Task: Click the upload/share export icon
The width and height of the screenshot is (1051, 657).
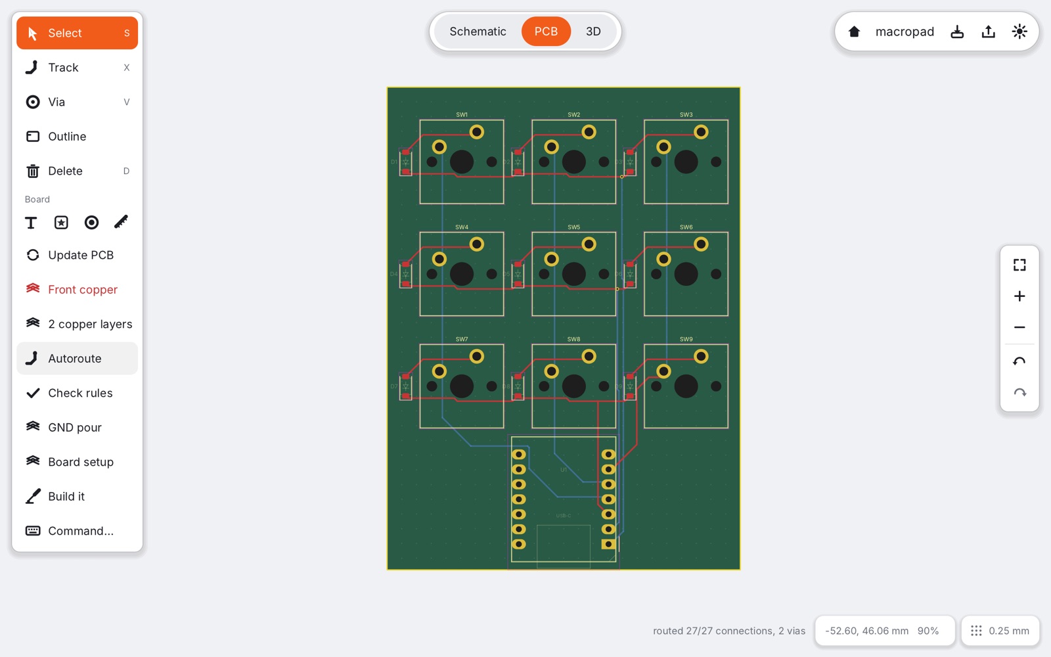Action: coord(988,32)
